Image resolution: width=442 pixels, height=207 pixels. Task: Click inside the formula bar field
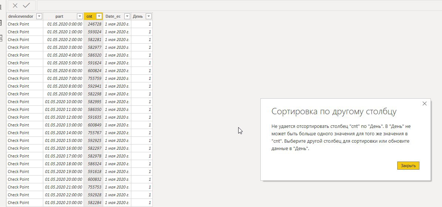pyautogui.click(x=239, y=5)
